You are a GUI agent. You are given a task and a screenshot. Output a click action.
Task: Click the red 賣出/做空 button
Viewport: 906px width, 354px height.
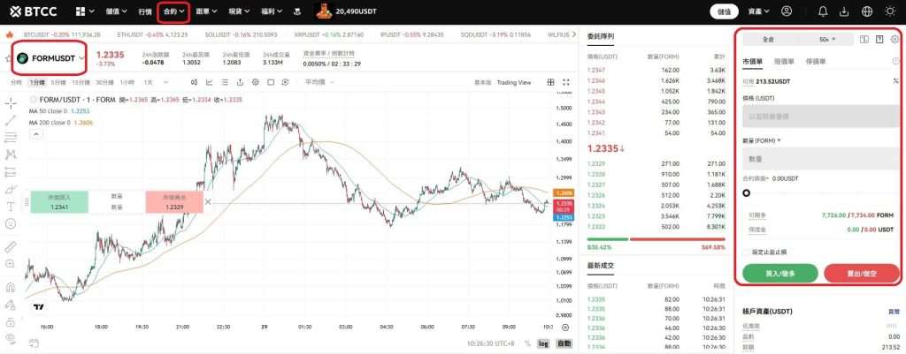862,274
